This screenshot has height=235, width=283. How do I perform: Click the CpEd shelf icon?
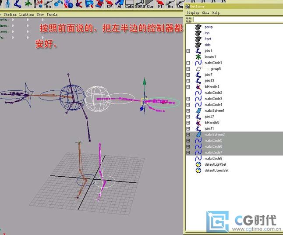click(130, 4)
